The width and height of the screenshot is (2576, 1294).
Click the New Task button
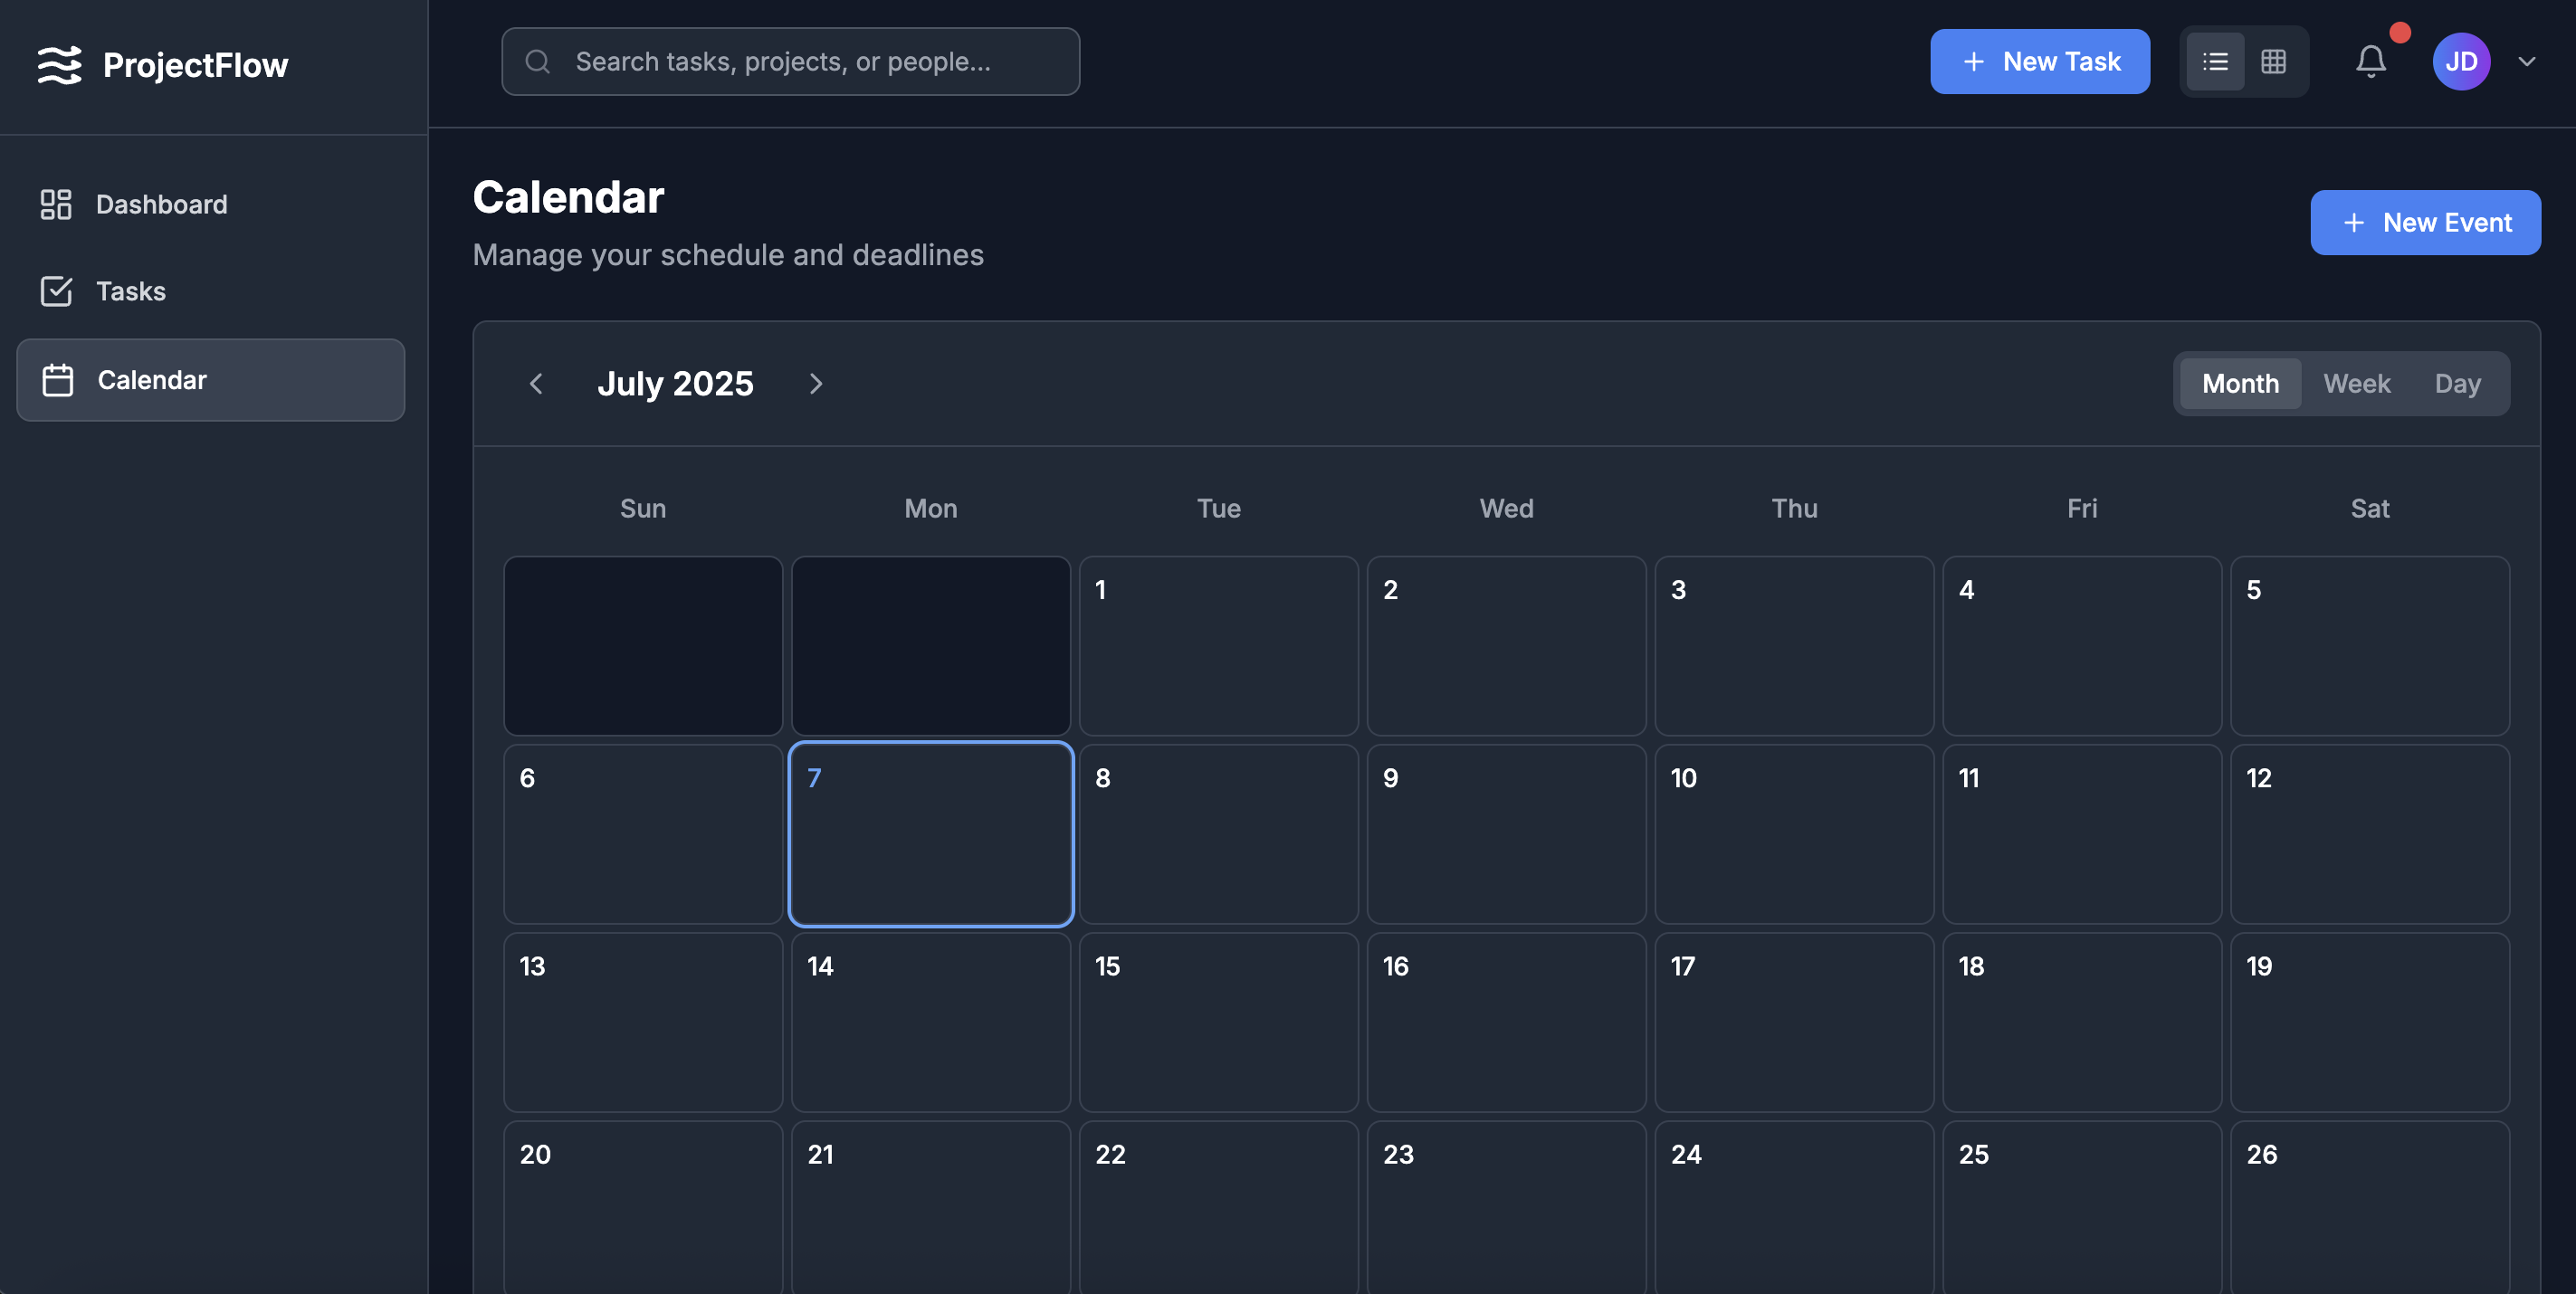2039,62
